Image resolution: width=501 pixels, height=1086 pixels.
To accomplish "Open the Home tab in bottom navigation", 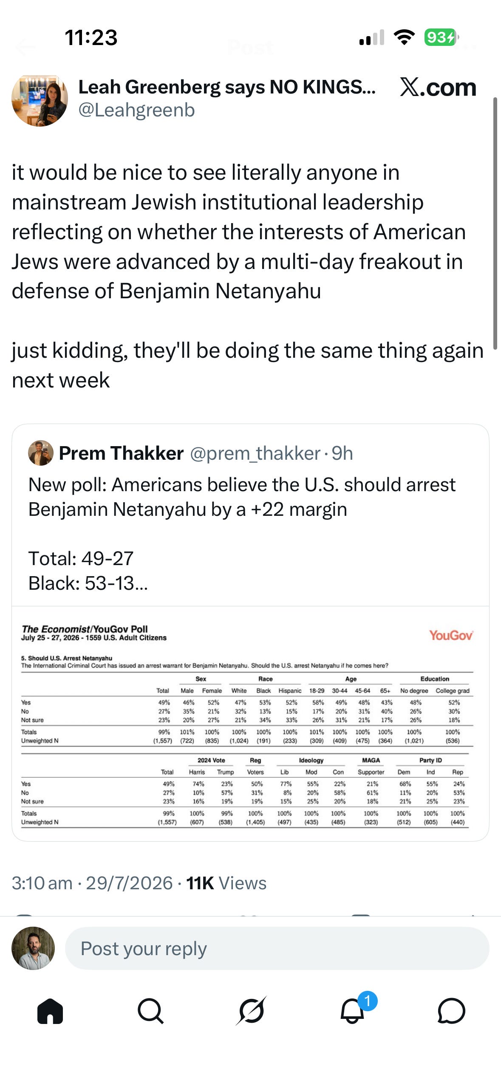I will click(50, 1011).
